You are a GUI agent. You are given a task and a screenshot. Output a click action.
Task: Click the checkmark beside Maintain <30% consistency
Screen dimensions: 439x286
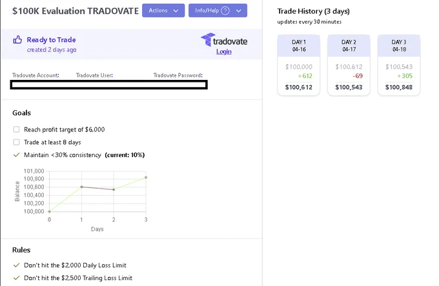click(x=17, y=155)
